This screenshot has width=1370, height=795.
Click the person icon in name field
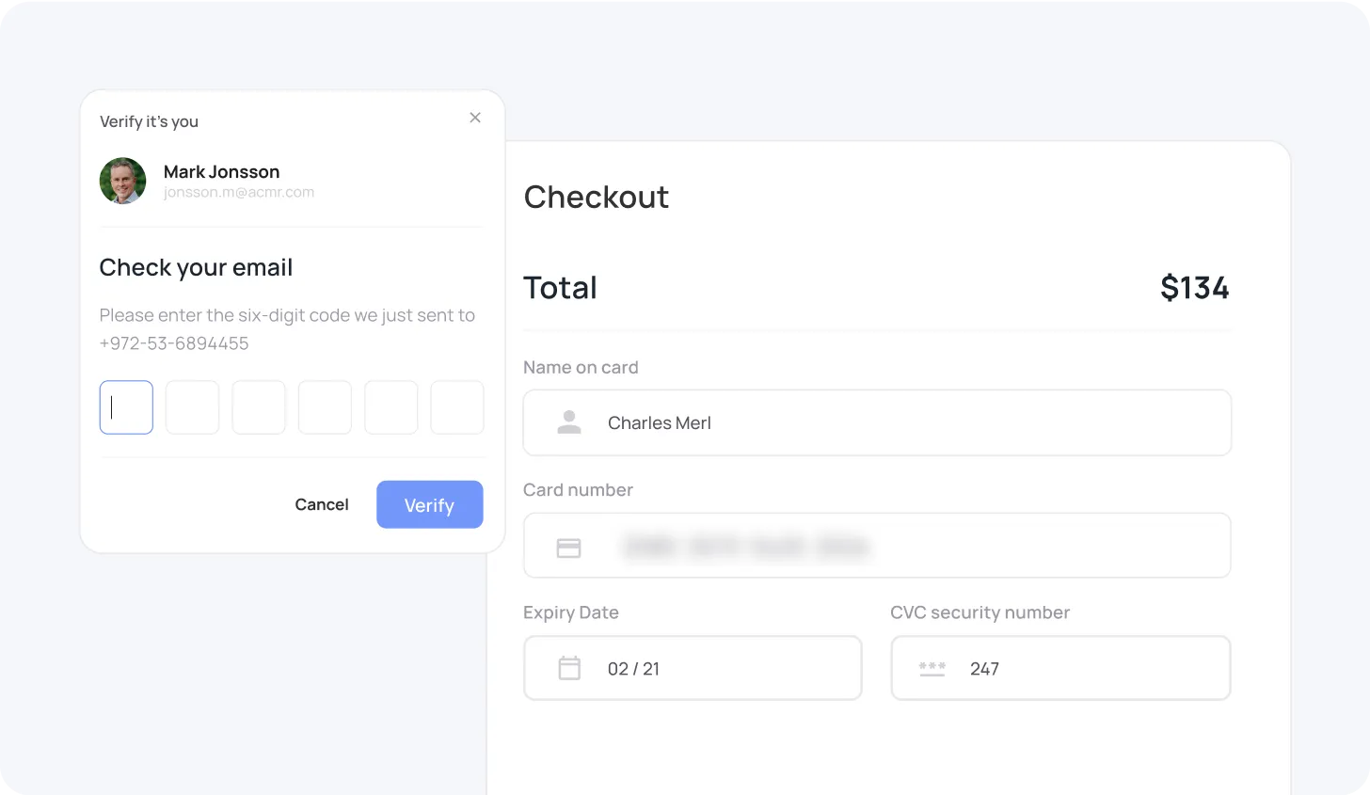[569, 422]
